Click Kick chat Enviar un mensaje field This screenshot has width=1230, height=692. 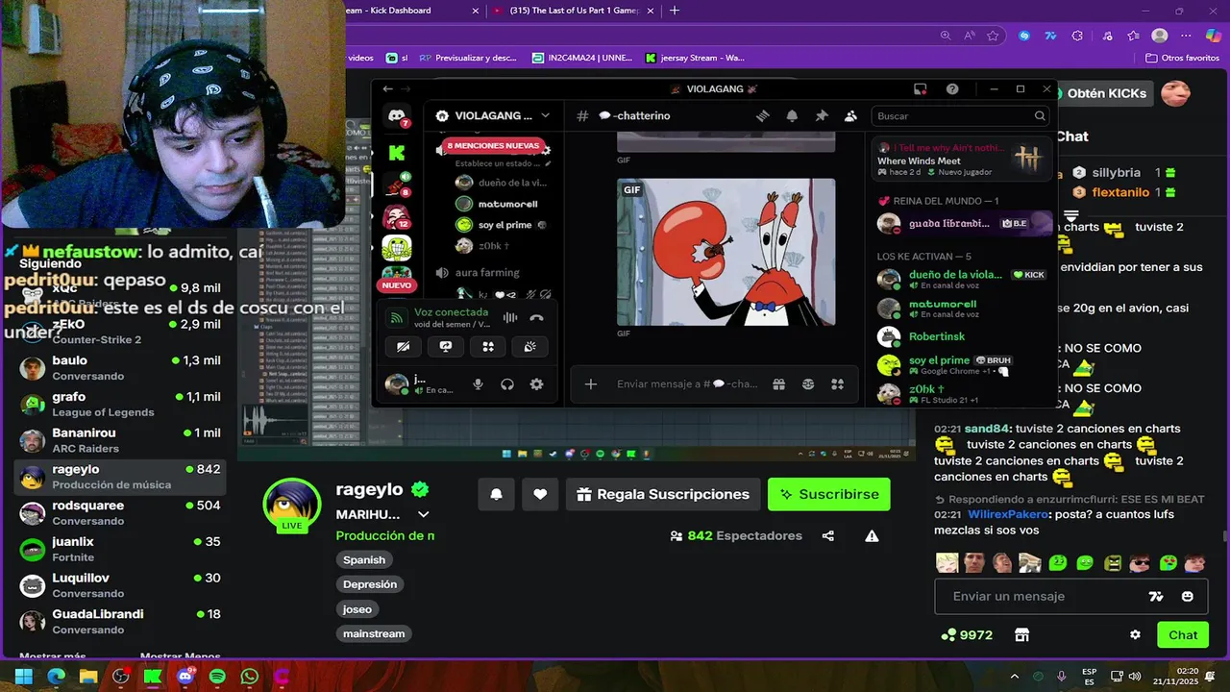point(1043,596)
